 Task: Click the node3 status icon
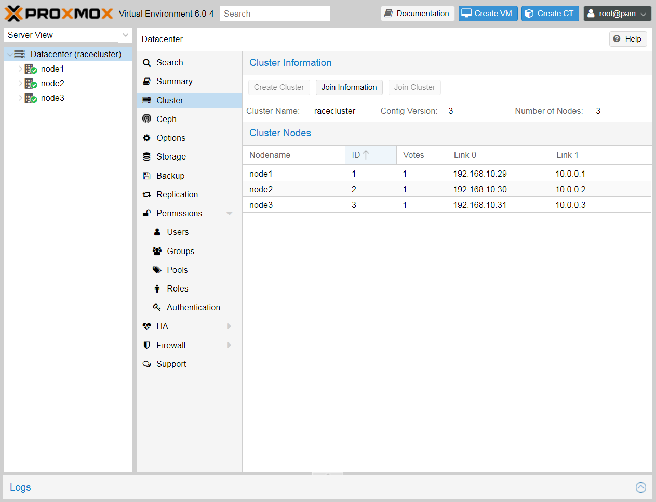(x=31, y=98)
